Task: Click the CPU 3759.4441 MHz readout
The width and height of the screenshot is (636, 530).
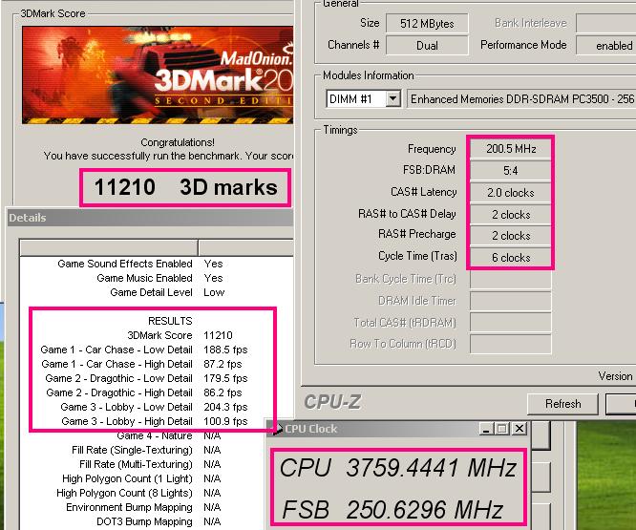Action: pyautogui.click(x=398, y=468)
